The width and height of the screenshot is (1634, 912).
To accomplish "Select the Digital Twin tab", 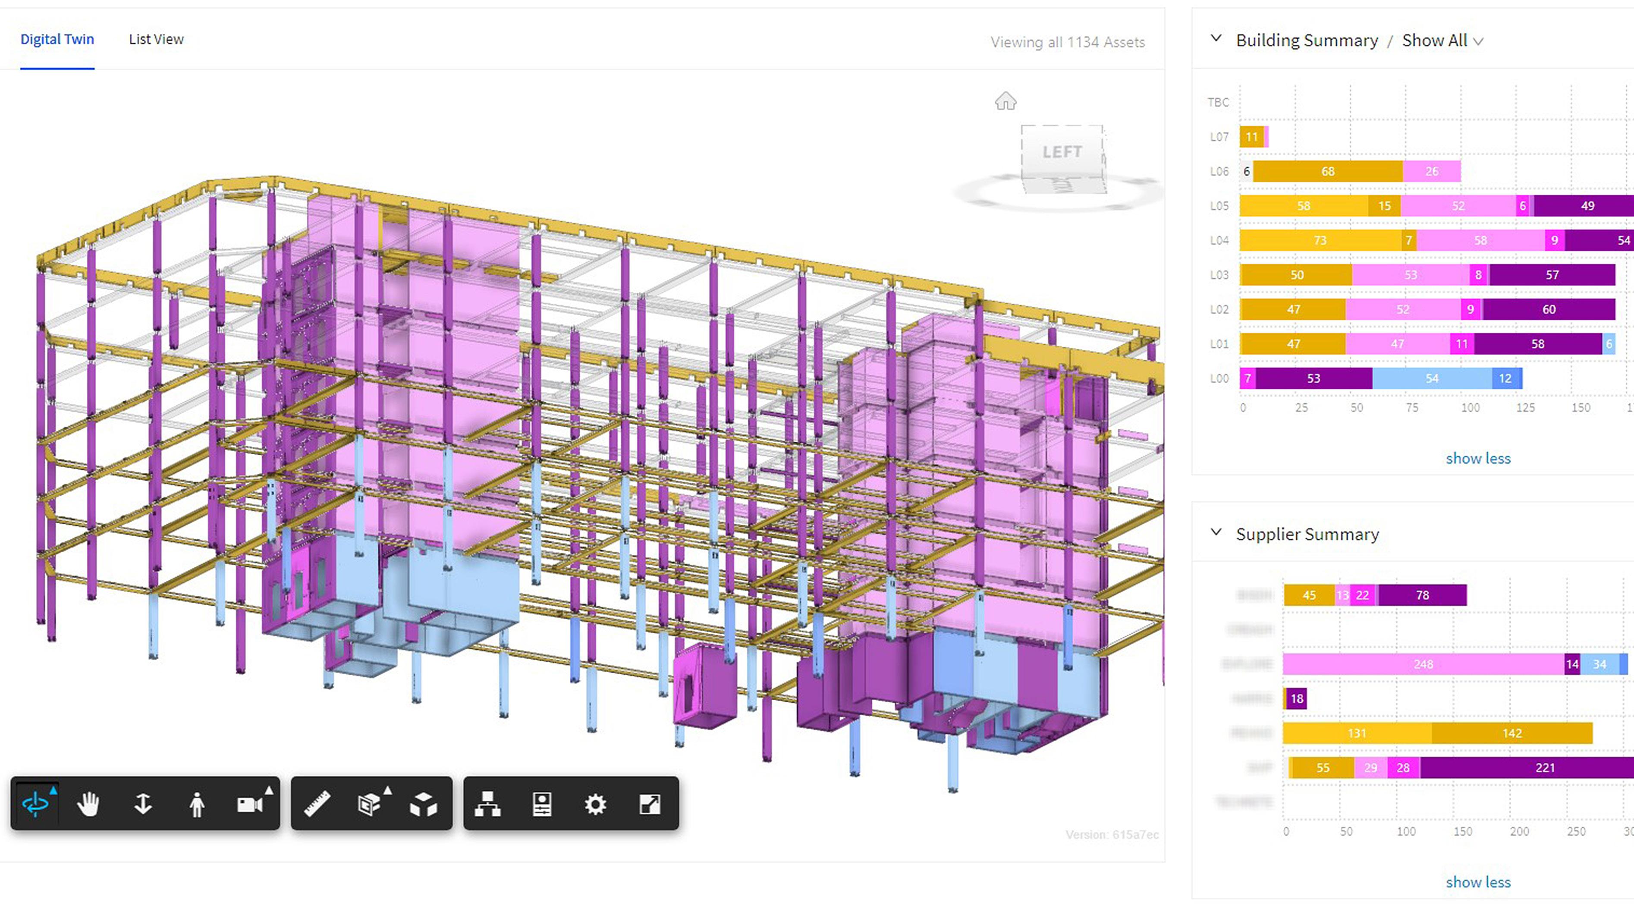I will pos(57,39).
